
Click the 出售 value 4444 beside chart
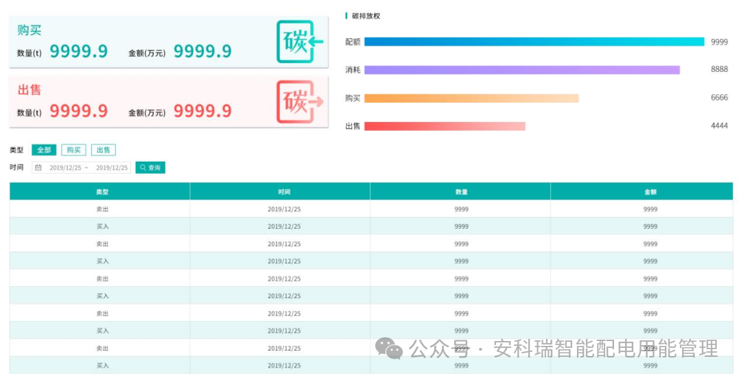(719, 126)
